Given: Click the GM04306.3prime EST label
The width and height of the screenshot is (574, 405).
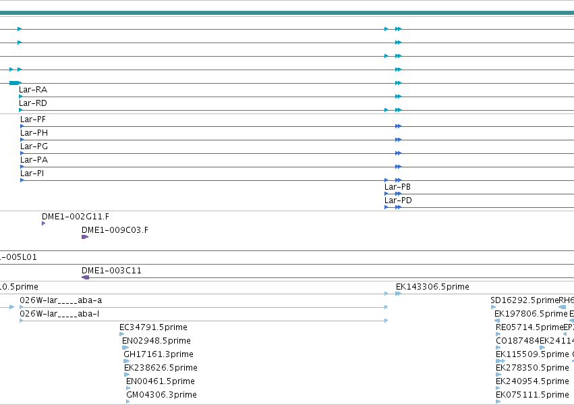Looking at the screenshot, I should point(161,396).
